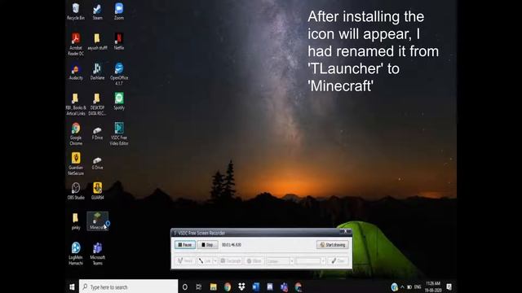Click the ENG language indicator

(418, 286)
